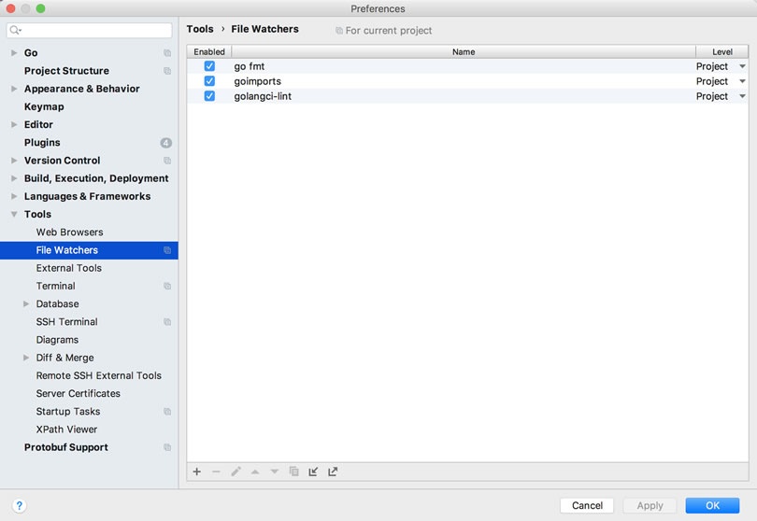
Task: Open Level dropdown for go fmt
Action: pos(742,66)
